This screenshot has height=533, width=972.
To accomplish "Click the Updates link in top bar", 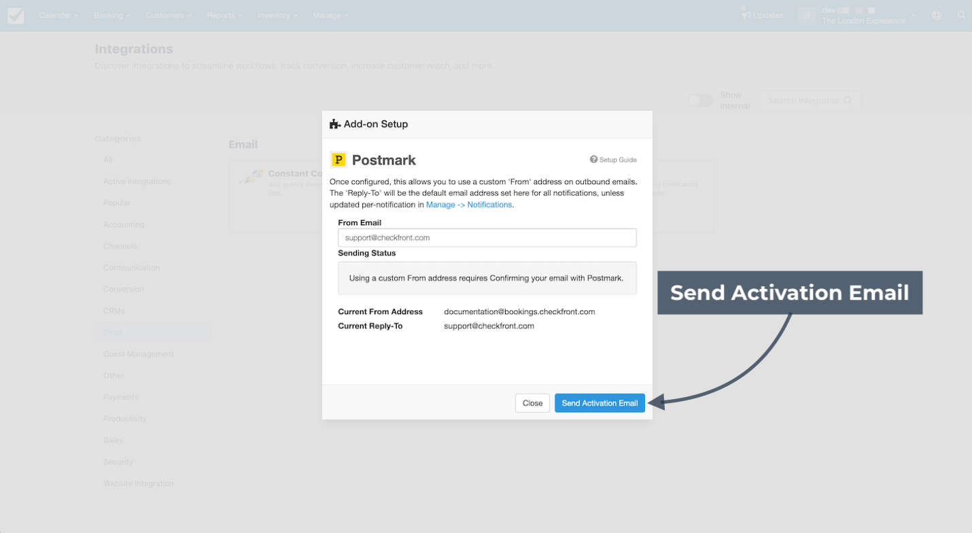I will pyautogui.click(x=763, y=15).
